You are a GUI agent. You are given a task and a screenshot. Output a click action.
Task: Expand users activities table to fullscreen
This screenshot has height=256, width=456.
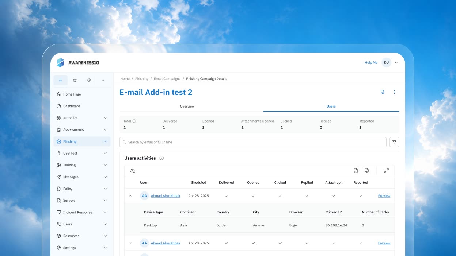(x=387, y=171)
